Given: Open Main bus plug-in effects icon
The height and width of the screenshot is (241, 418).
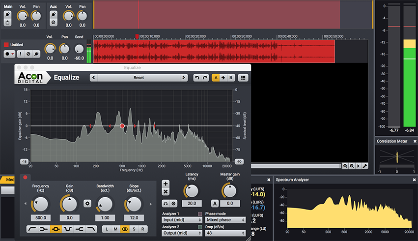Looking at the screenshot, I should click(7, 15).
